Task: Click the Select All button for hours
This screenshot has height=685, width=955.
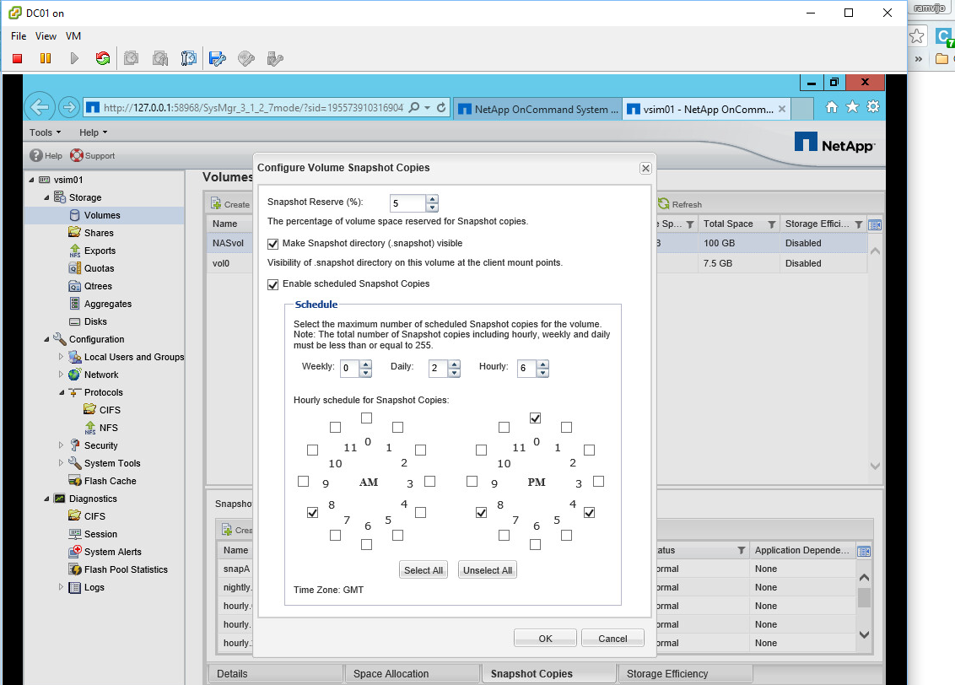Action: point(423,569)
